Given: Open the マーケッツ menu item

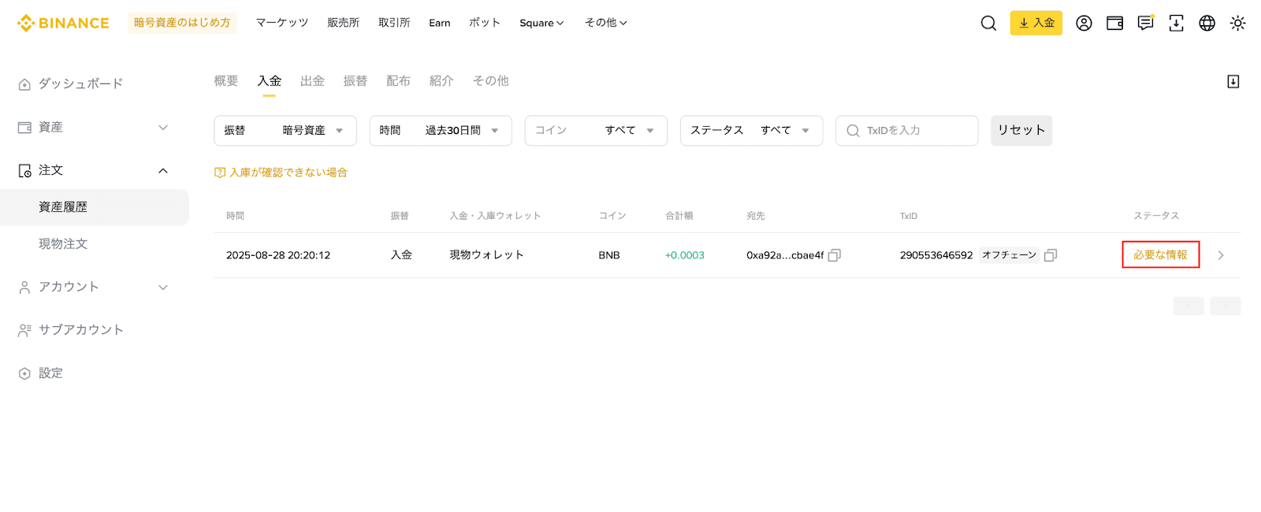Looking at the screenshot, I should 282,23.
